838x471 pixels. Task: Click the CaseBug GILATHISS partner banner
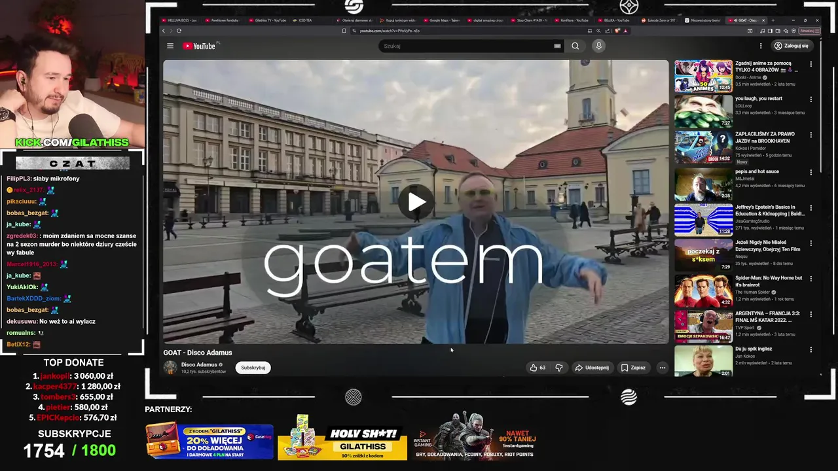209,441
